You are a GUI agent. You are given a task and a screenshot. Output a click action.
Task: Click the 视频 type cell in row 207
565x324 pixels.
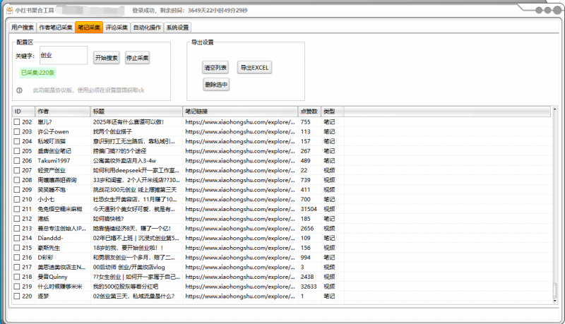click(329, 170)
